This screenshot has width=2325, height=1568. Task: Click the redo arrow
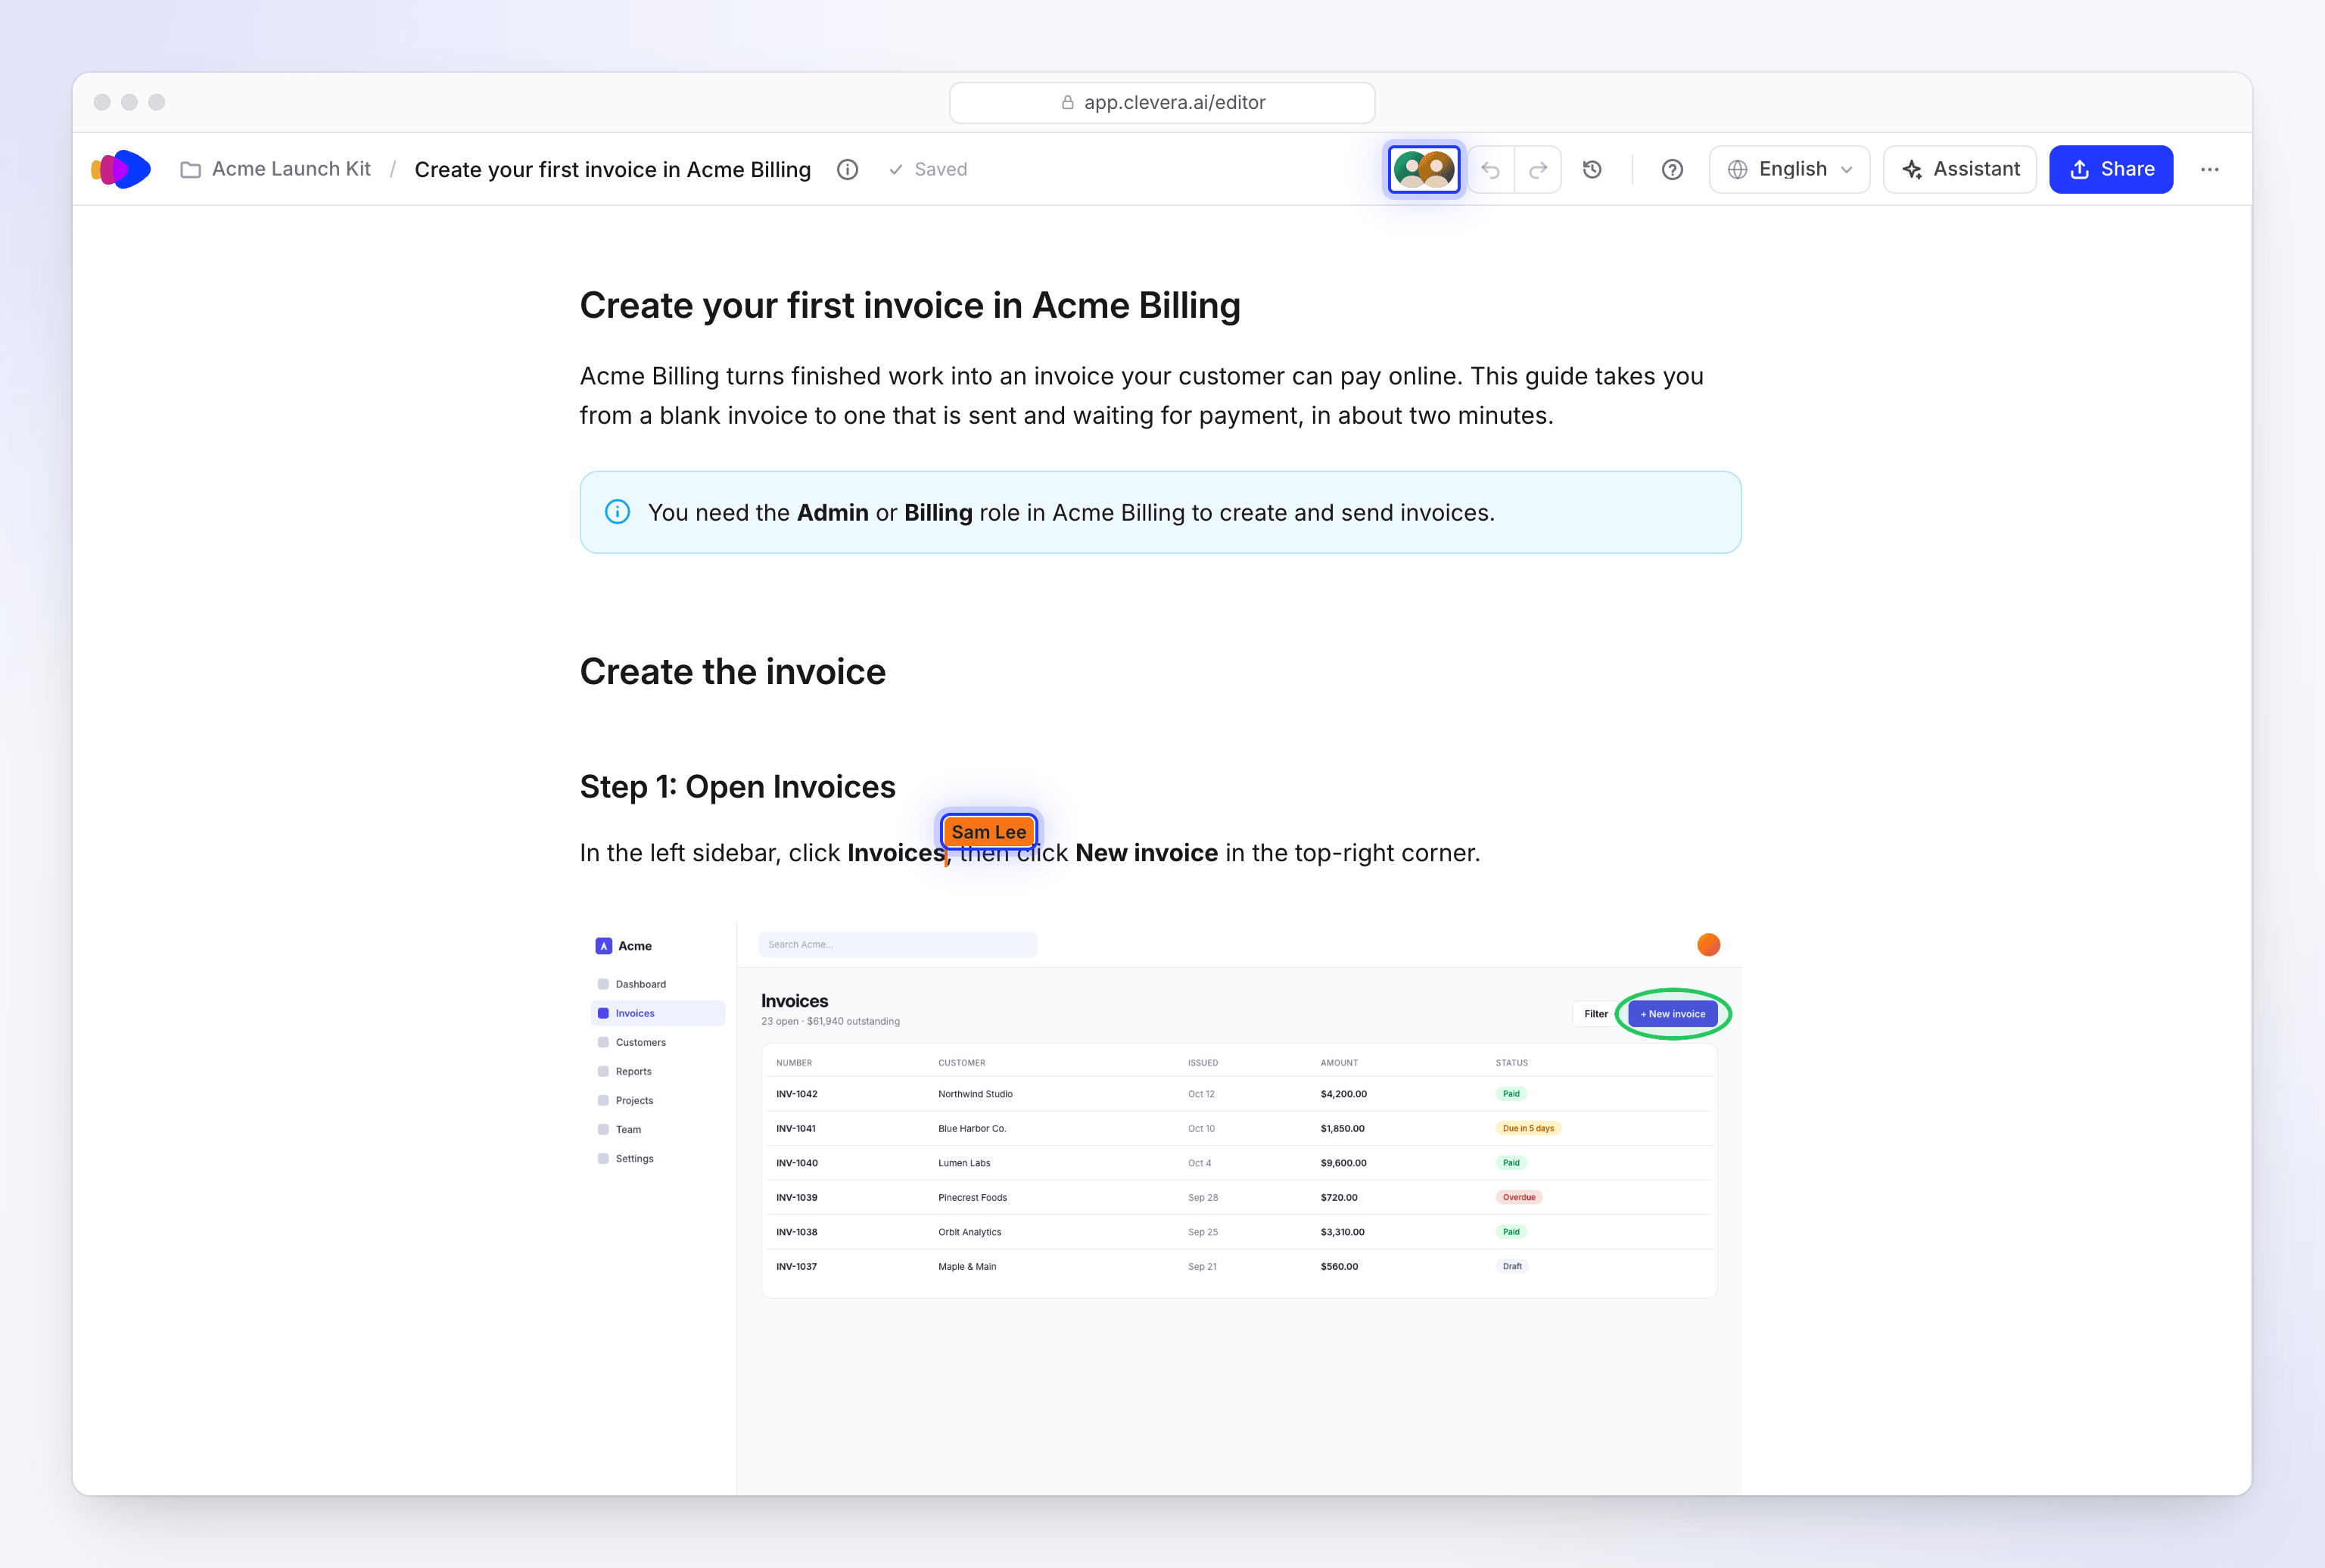pyautogui.click(x=1538, y=169)
